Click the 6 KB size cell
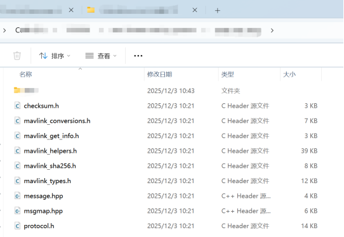Screen dimensions: 344x237 [x=311, y=211]
